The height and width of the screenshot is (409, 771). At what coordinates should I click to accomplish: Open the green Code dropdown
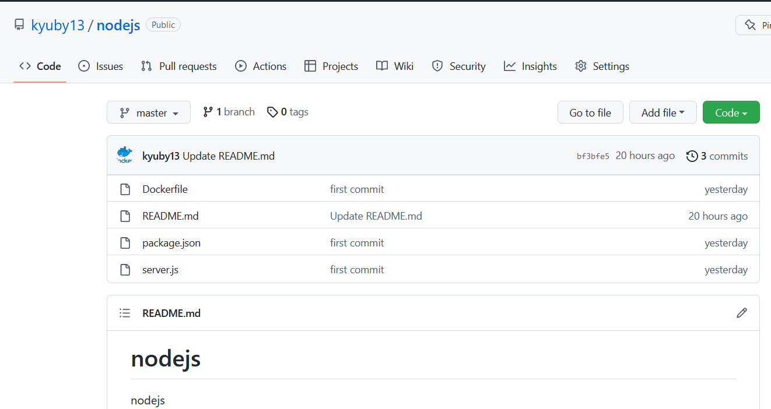click(x=731, y=112)
